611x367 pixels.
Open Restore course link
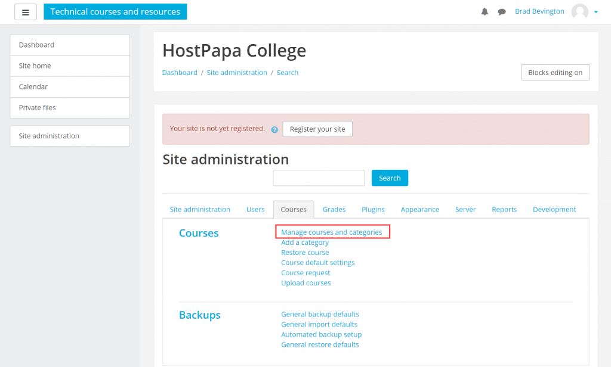(x=305, y=253)
